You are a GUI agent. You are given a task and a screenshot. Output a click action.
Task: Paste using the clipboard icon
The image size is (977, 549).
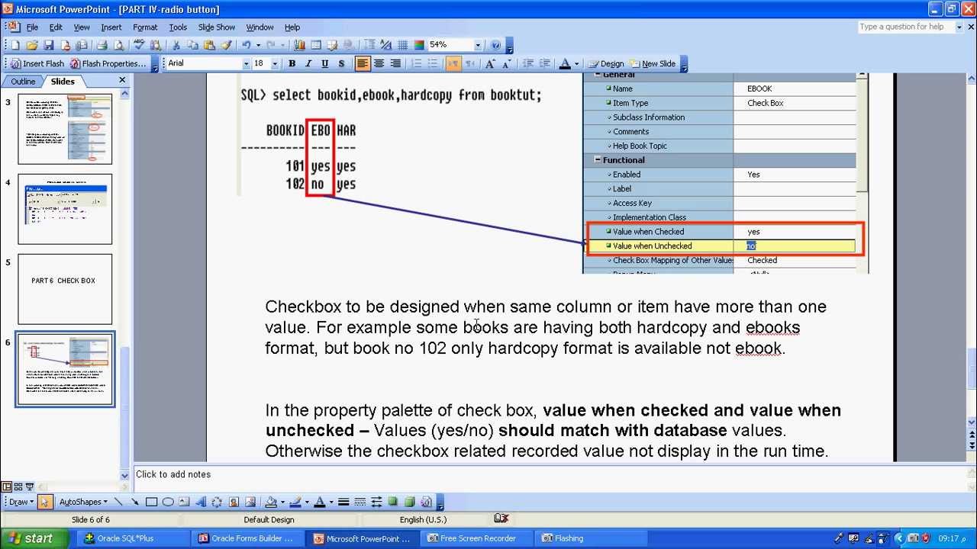click(x=210, y=45)
